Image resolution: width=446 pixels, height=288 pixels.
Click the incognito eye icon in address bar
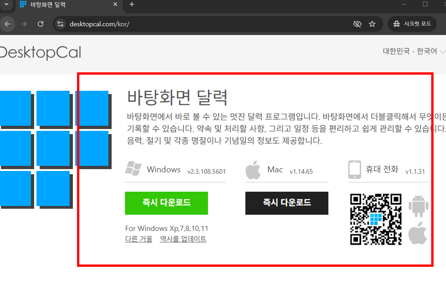[357, 24]
